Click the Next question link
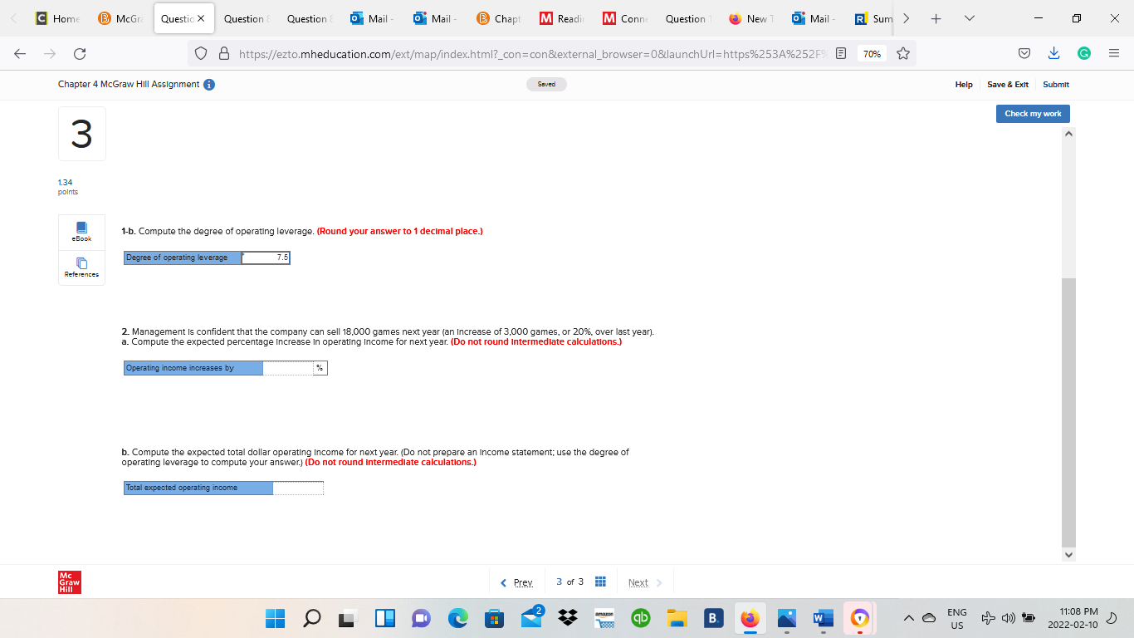 coord(645,582)
